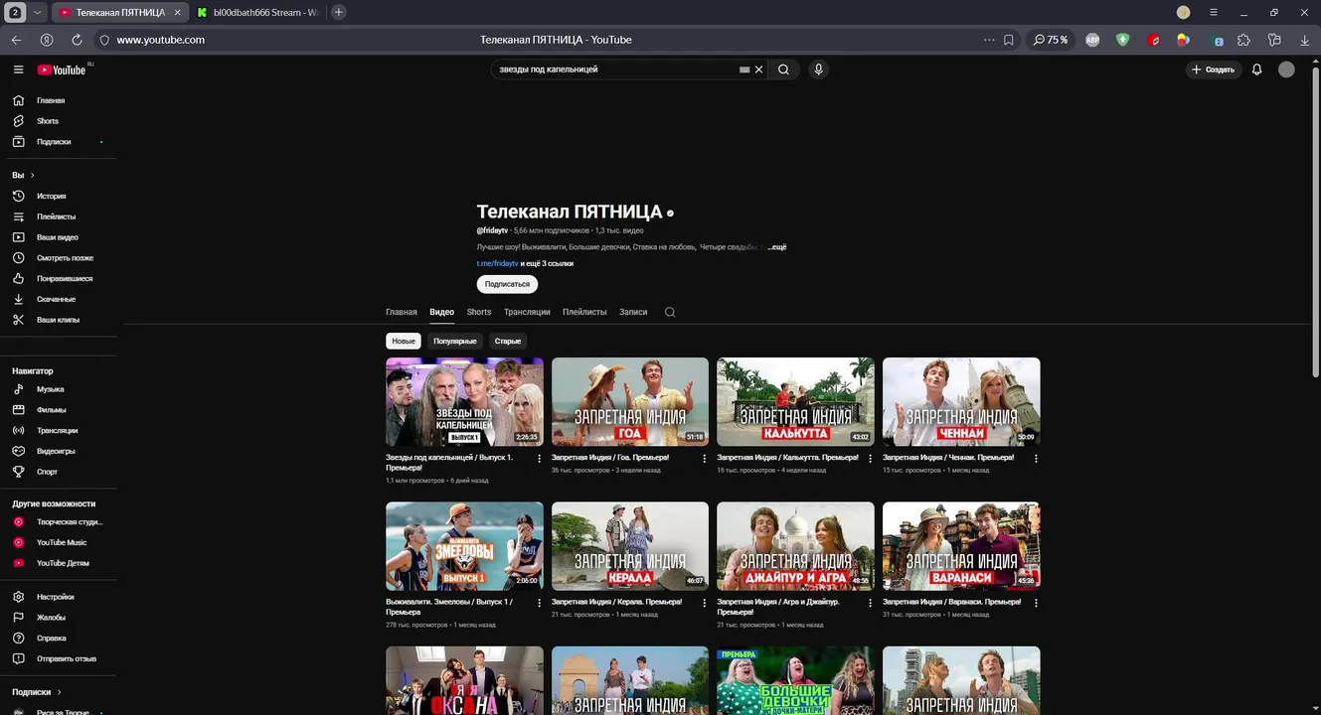
Task: Focus the YouTube search input field
Action: pyautogui.click(x=616, y=70)
